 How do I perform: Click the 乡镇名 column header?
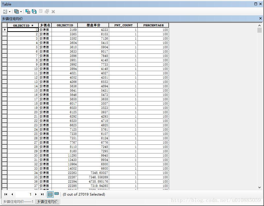[x=45, y=25]
